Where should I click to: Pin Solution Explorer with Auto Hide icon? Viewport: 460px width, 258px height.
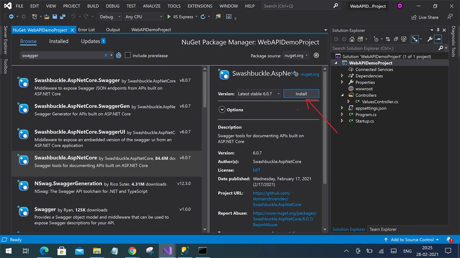438,30
